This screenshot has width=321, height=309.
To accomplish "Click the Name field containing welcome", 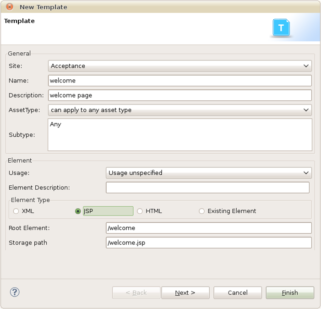I will coord(180,81).
